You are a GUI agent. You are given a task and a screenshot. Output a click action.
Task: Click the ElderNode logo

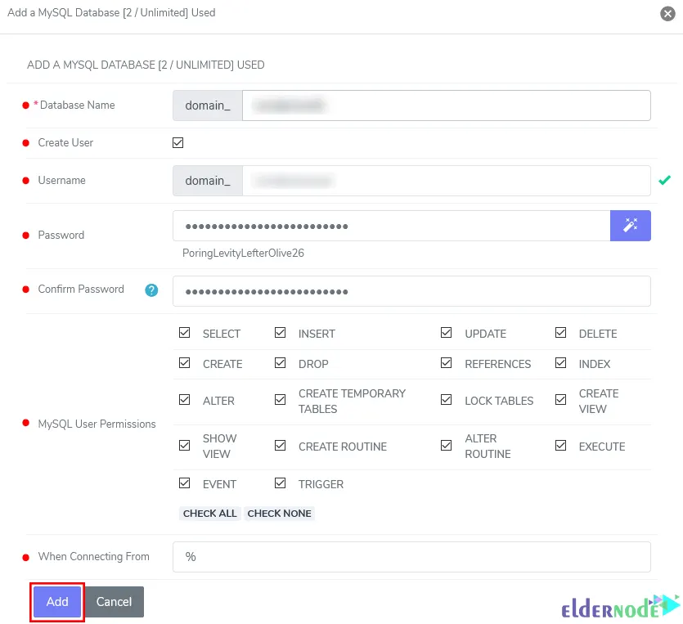(605, 608)
